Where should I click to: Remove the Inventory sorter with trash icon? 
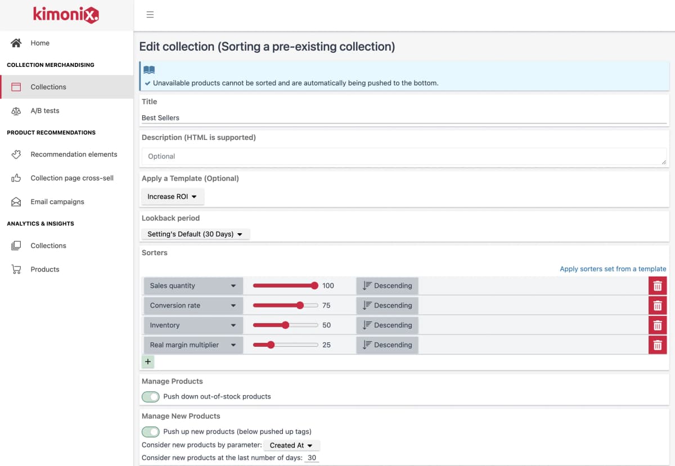click(657, 325)
